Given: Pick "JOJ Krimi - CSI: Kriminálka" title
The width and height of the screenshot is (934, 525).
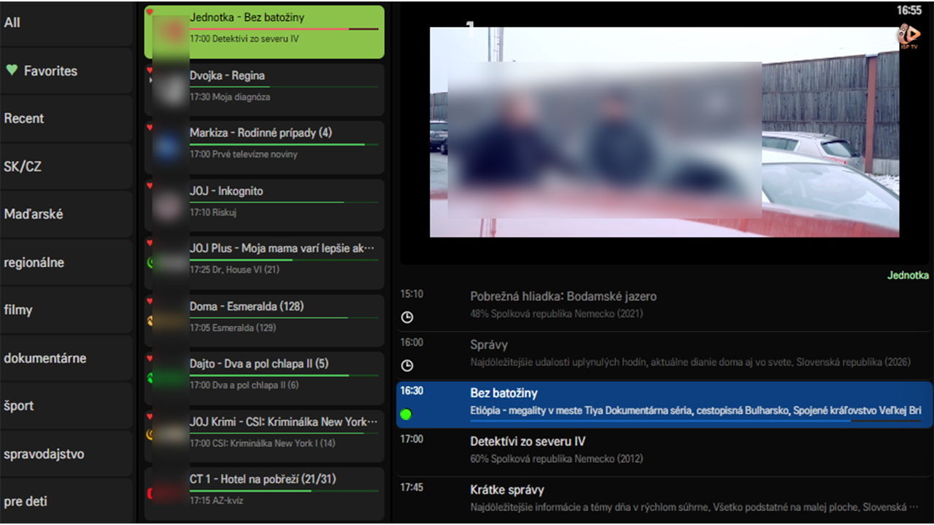Looking at the screenshot, I should 284,421.
